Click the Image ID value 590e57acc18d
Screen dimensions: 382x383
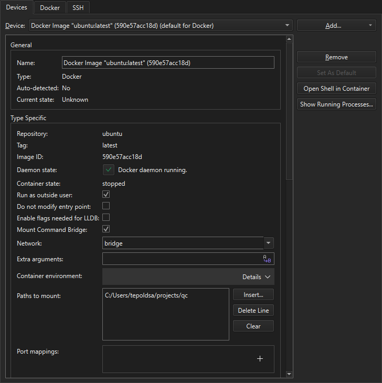[122, 156]
